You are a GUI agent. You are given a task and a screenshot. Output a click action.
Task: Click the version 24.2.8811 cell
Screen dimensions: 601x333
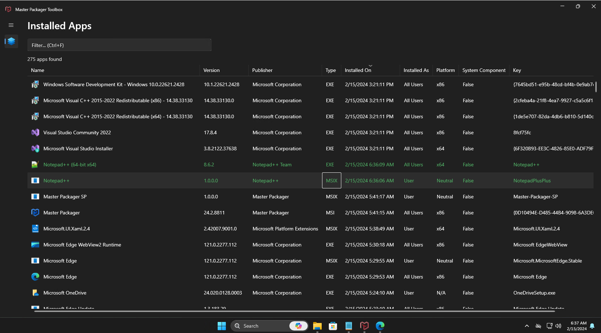click(x=214, y=213)
